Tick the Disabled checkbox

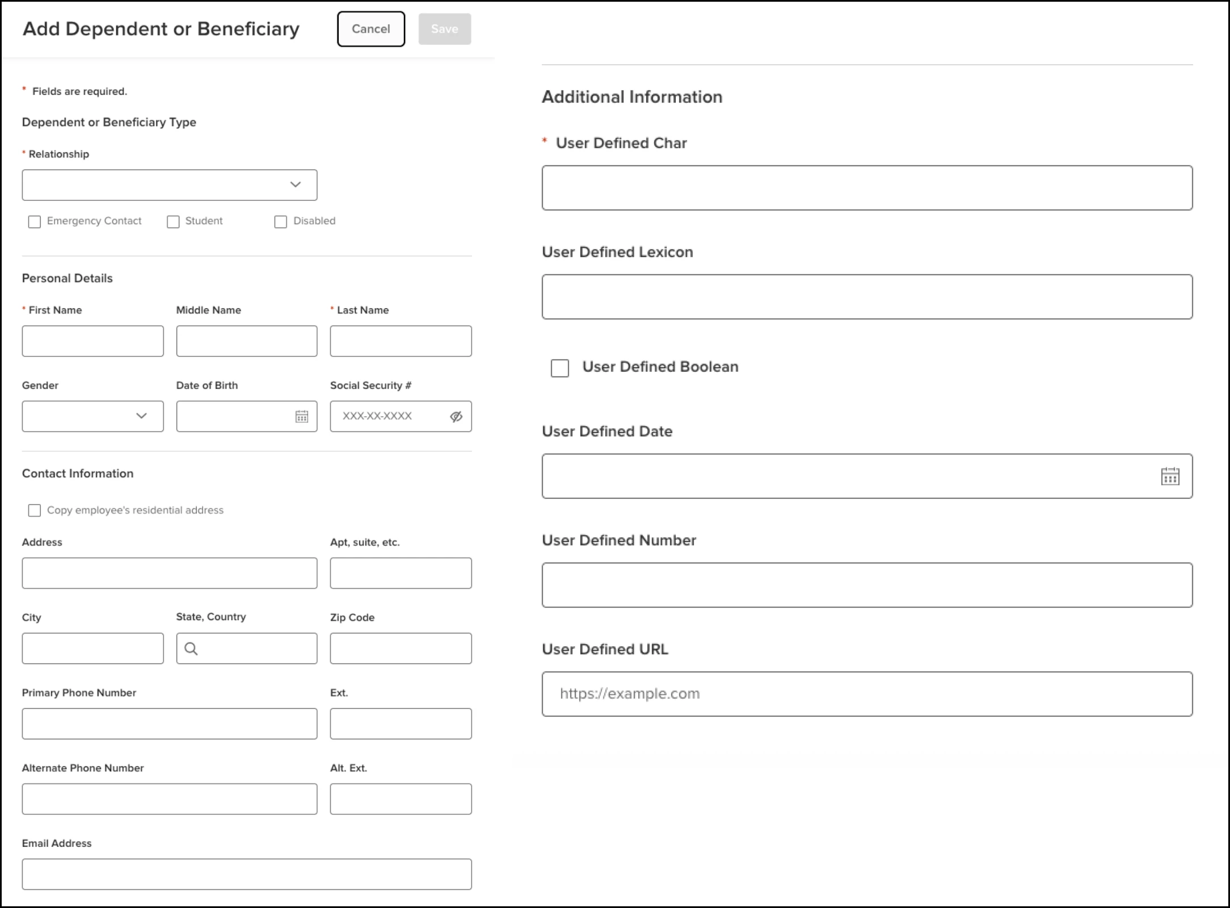click(281, 222)
